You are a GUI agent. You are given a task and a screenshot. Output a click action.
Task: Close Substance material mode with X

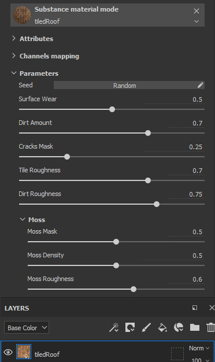(197, 11)
